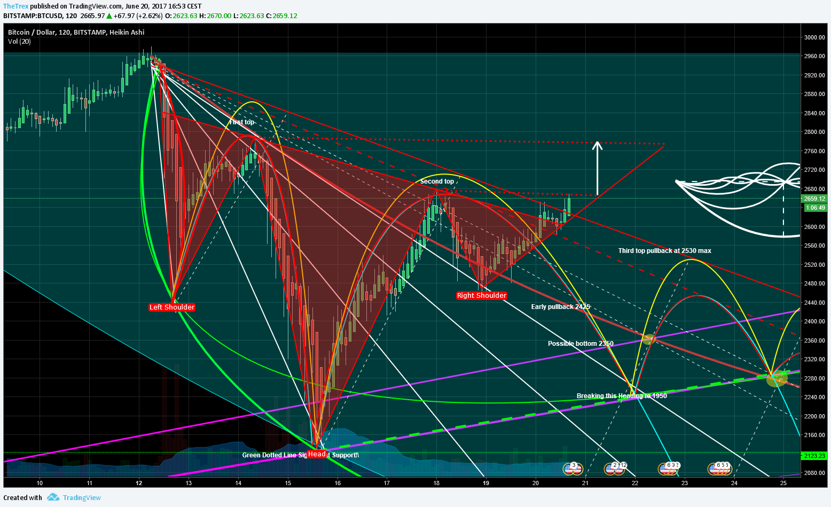Click the 3000.00 price axis label
The image size is (831, 507).
[814, 37]
